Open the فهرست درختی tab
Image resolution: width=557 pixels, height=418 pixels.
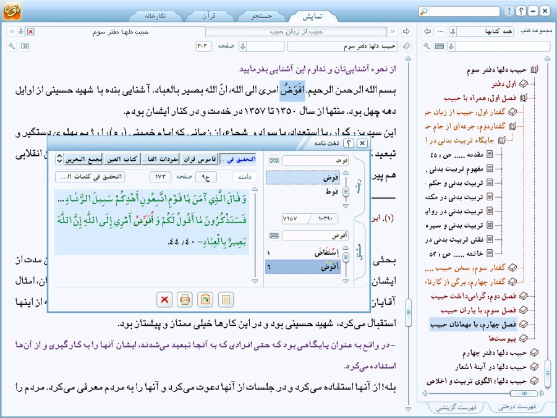[517, 407]
